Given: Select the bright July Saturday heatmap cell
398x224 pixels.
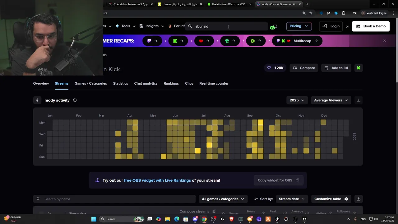Looking at the screenshot, I should point(198,151).
